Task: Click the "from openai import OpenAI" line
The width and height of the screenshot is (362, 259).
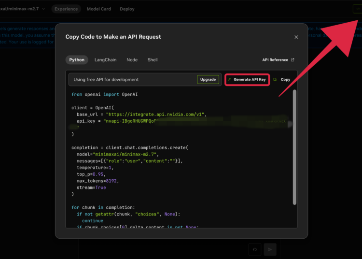Action: (104, 95)
